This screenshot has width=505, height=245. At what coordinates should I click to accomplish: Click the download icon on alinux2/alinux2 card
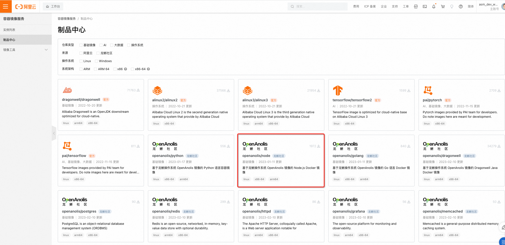[228, 91]
